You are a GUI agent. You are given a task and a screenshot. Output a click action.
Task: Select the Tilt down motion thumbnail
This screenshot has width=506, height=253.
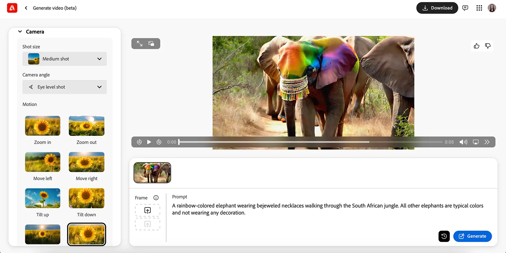[x=86, y=198]
